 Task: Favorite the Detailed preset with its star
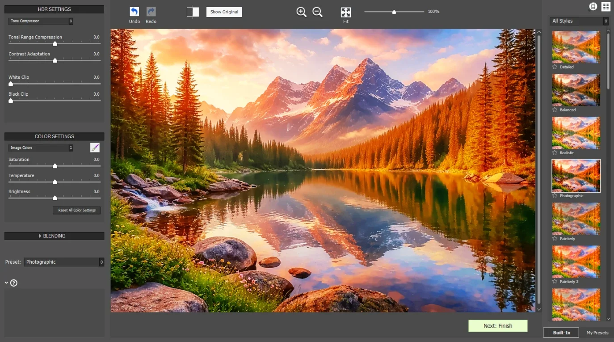[555, 67]
